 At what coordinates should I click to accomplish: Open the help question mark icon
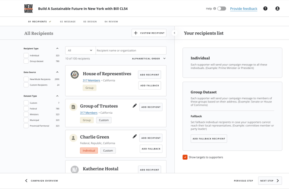click(x=265, y=9)
